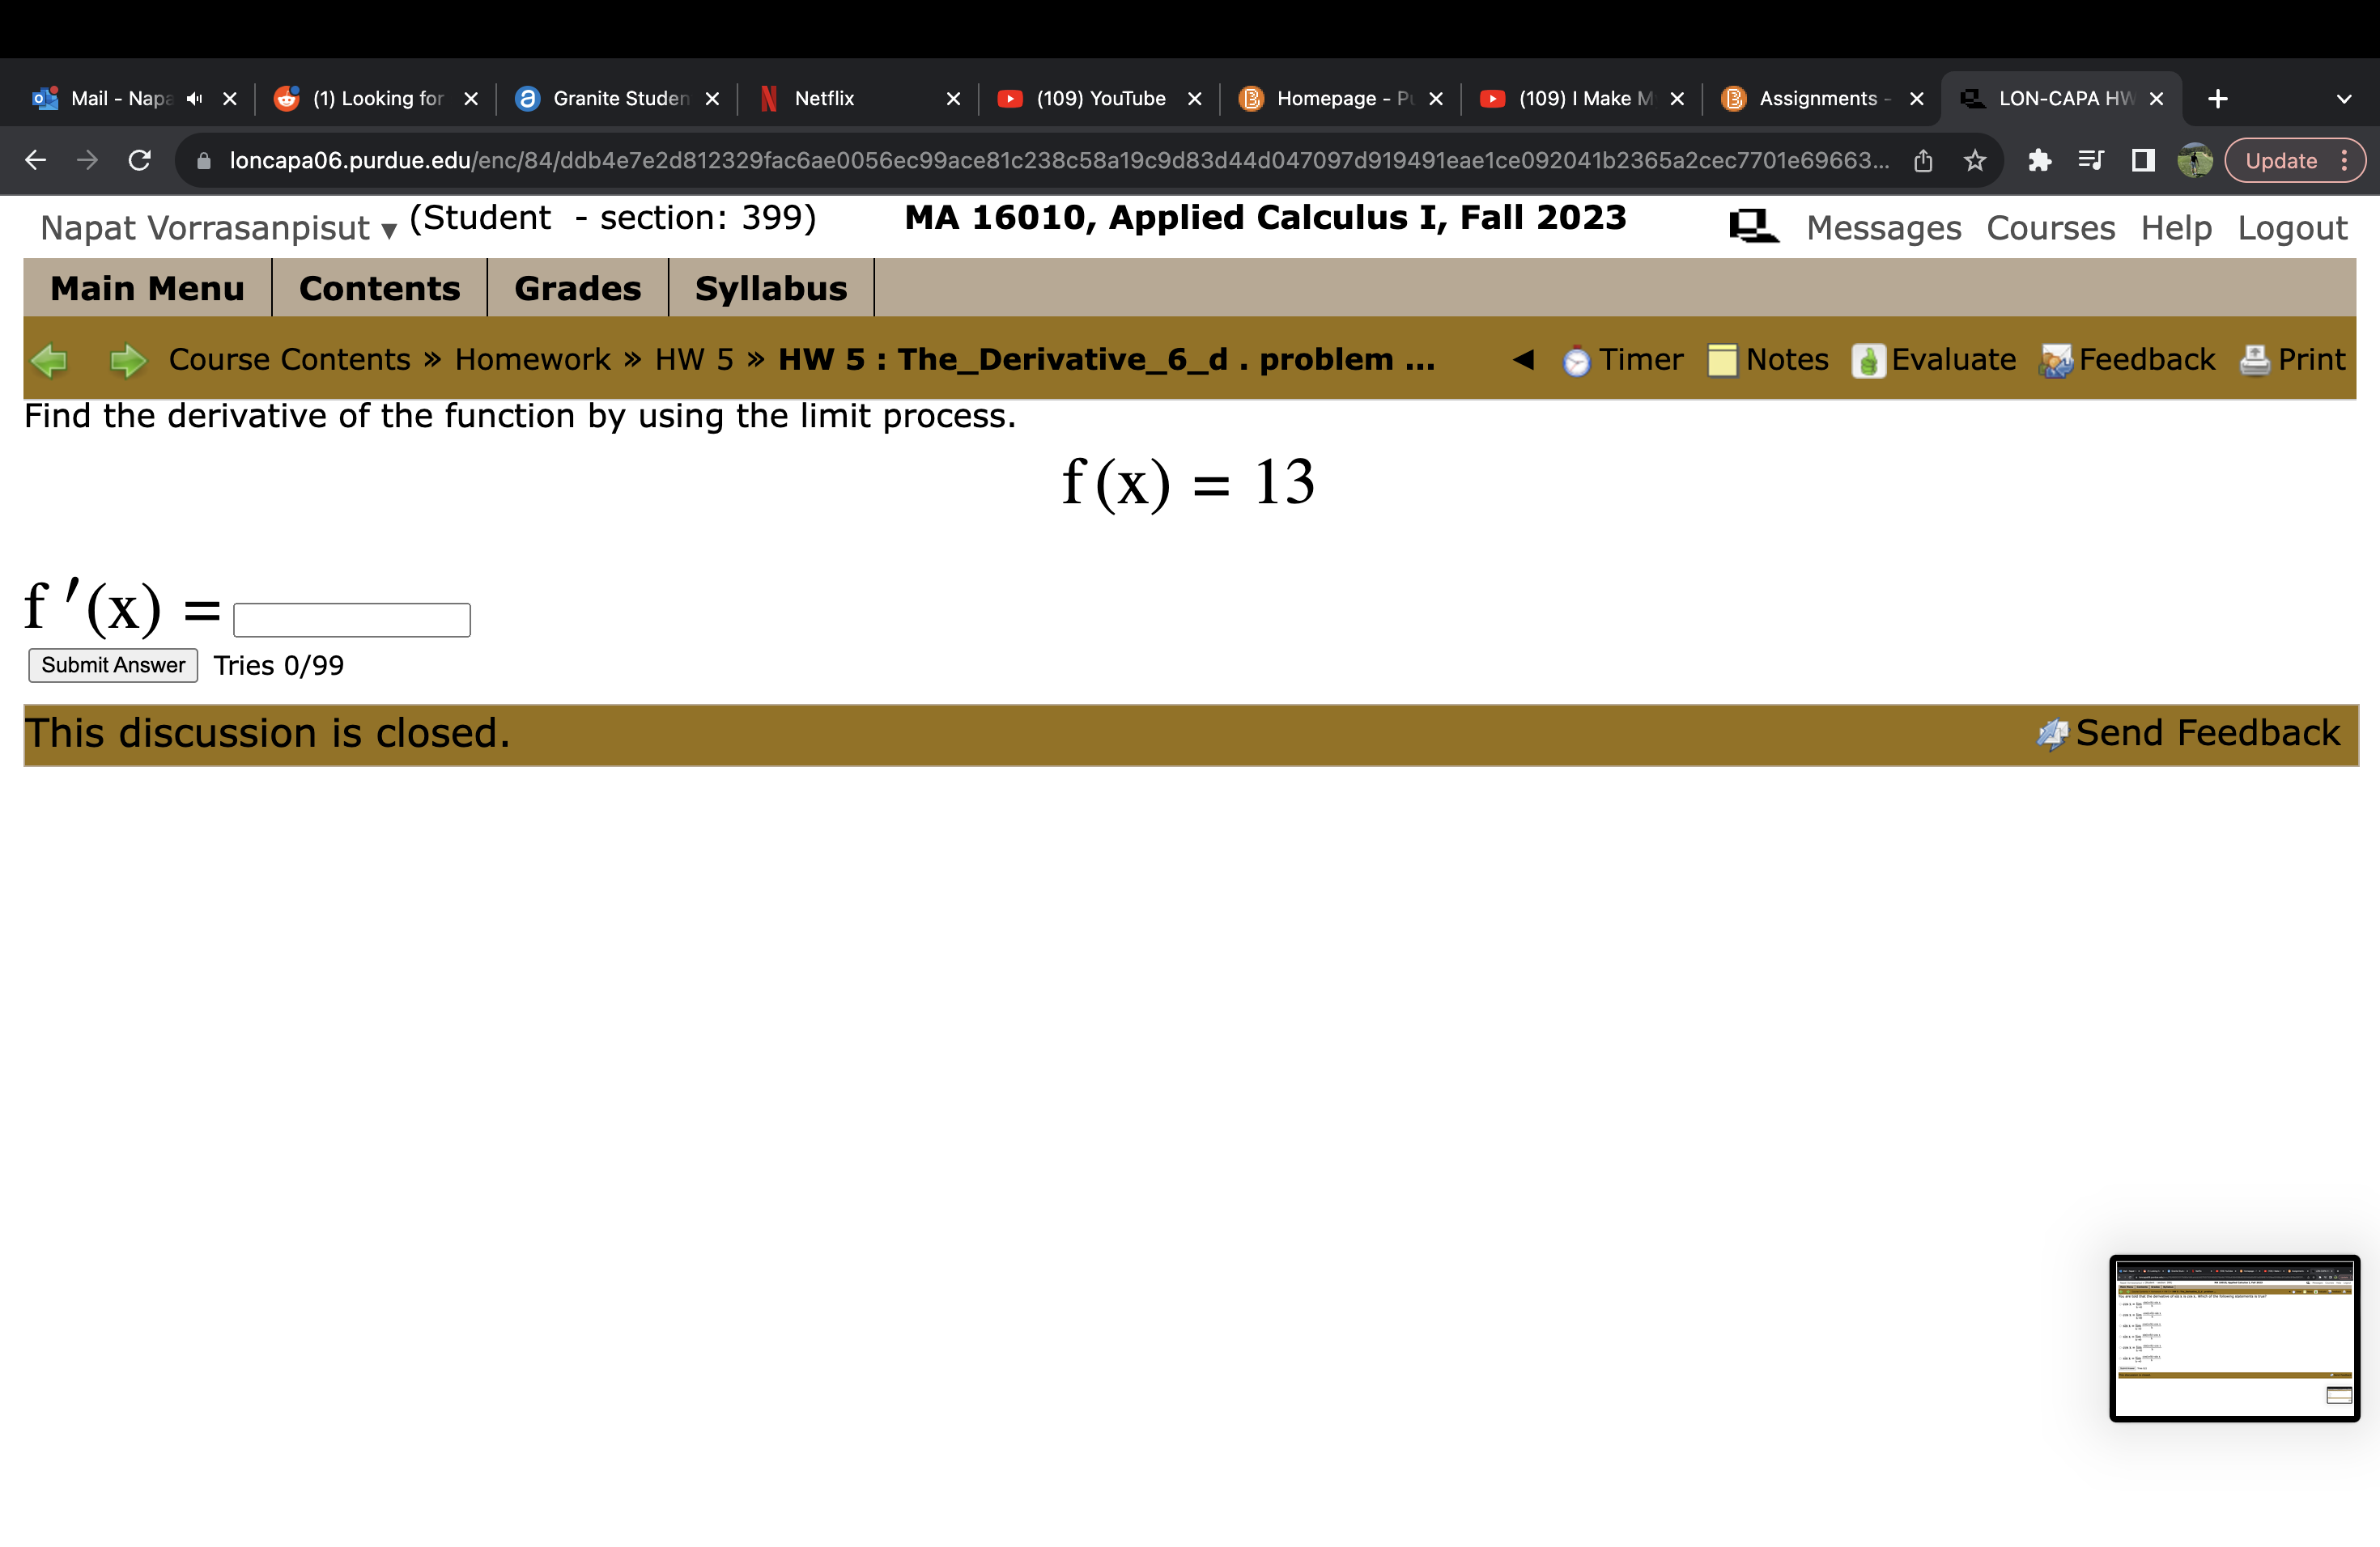
Task: Open browser extensions puzzle icon
Action: [2040, 161]
